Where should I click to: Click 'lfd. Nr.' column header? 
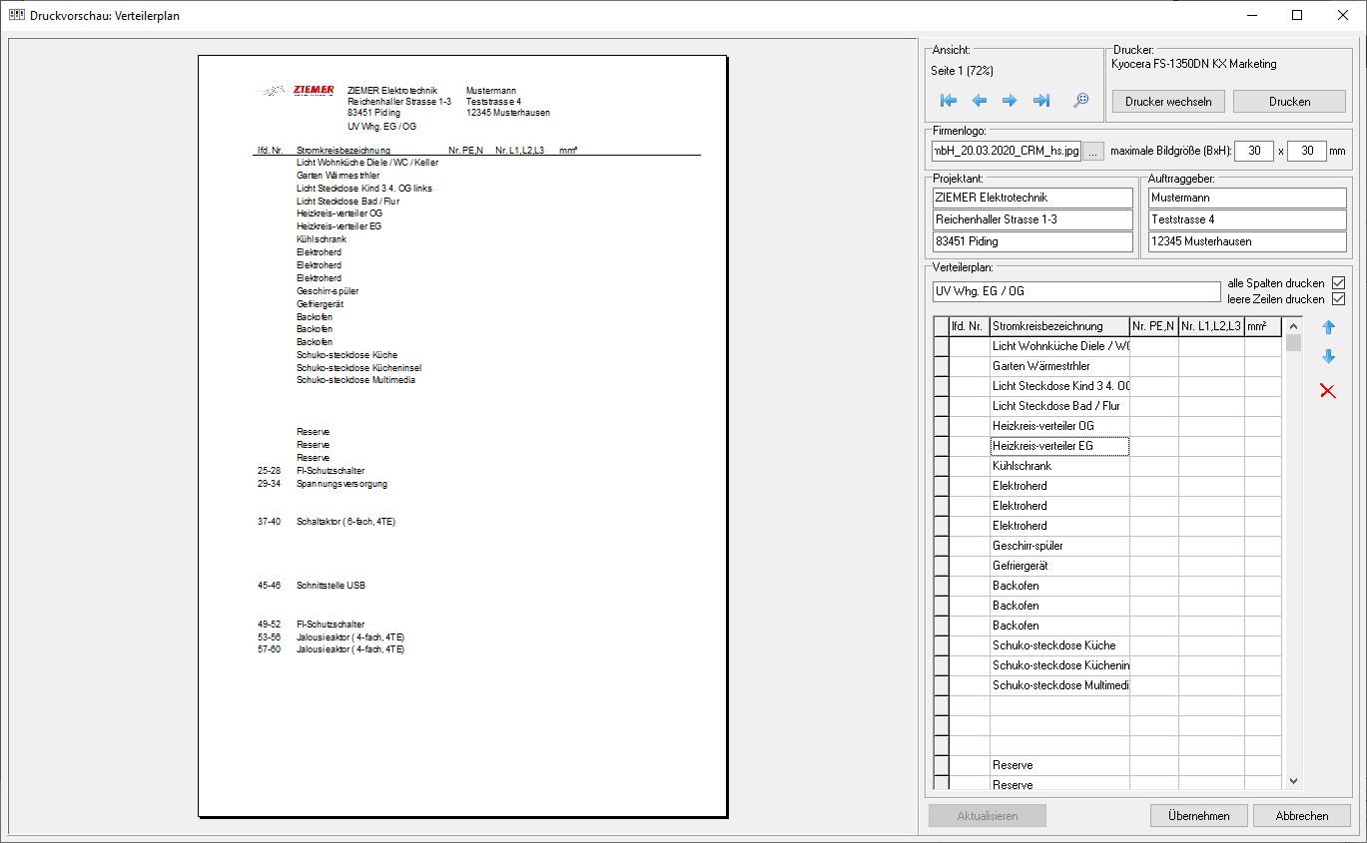tap(969, 326)
